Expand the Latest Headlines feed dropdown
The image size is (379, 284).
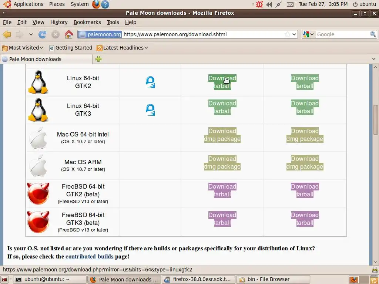(x=122, y=48)
